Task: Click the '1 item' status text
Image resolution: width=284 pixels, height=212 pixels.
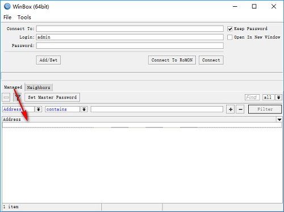Action: (11, 207)
